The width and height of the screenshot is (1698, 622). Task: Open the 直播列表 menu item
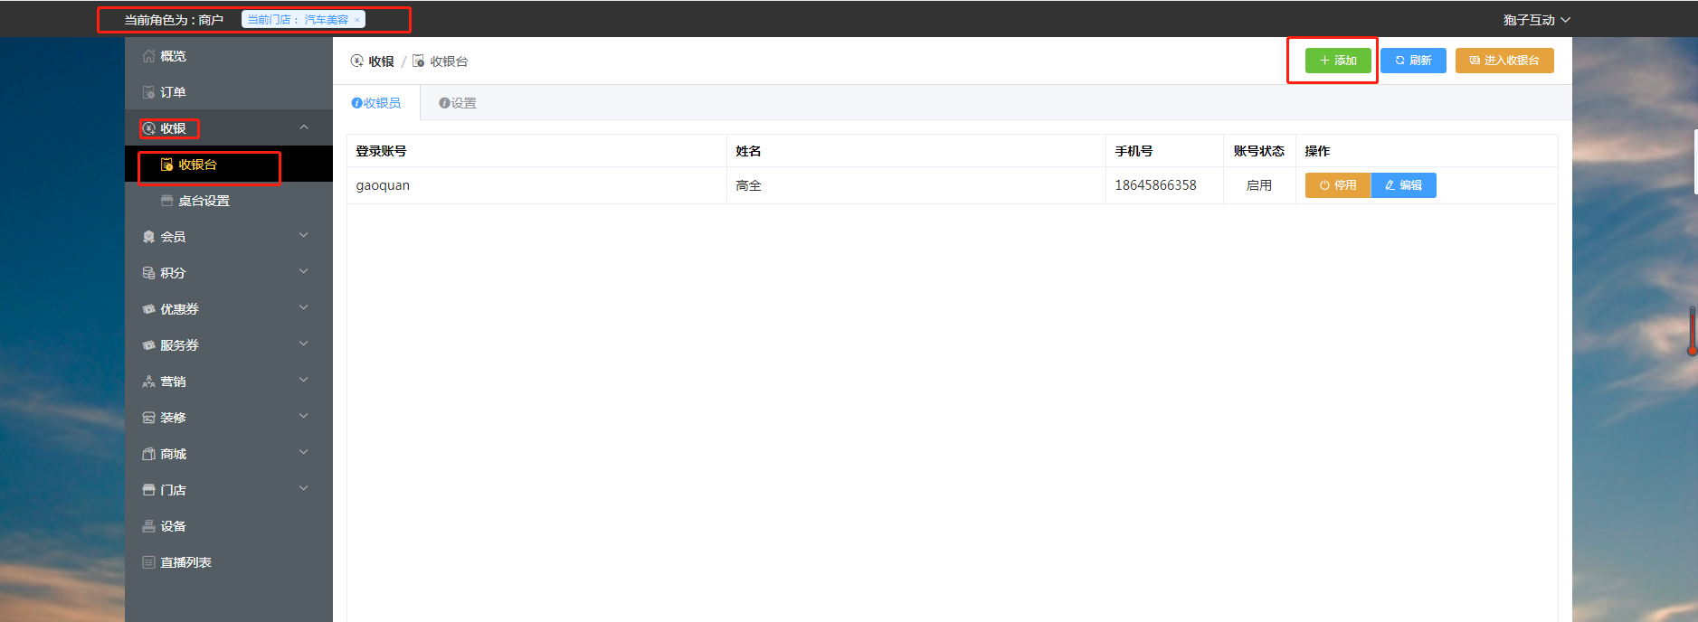[229, 562]
